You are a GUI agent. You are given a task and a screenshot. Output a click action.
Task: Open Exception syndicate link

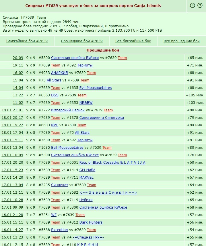pos(59,230)
